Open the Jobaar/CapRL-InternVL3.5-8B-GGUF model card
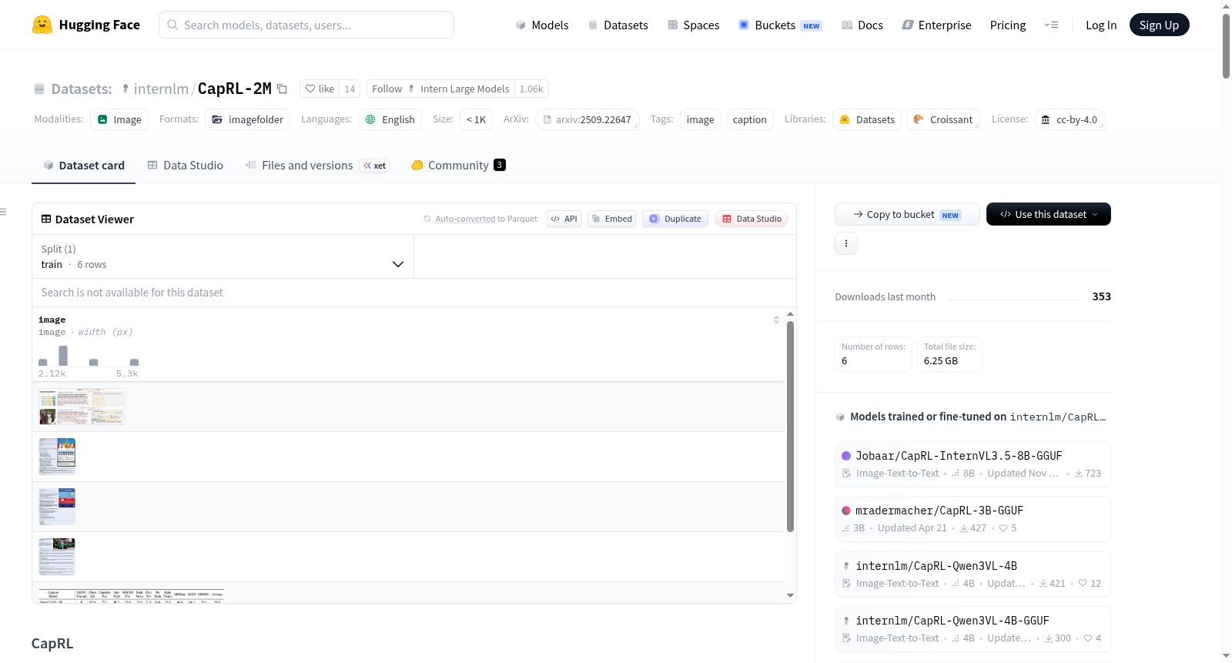Viewport: 1232px width, 663px height. tap(973, 464)
